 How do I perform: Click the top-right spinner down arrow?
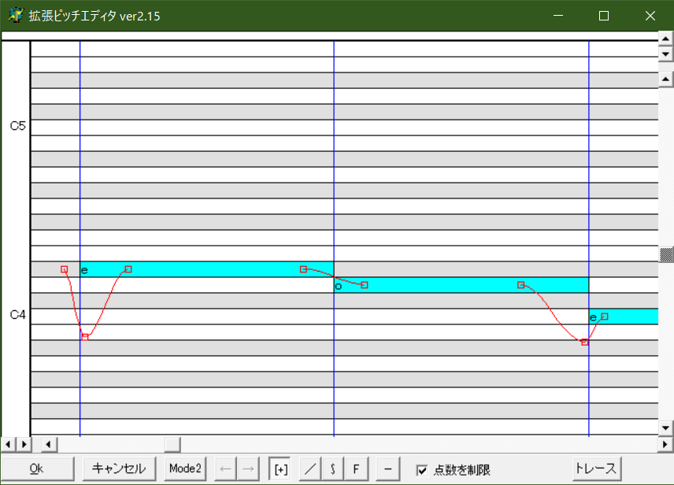tap(666, 54)
